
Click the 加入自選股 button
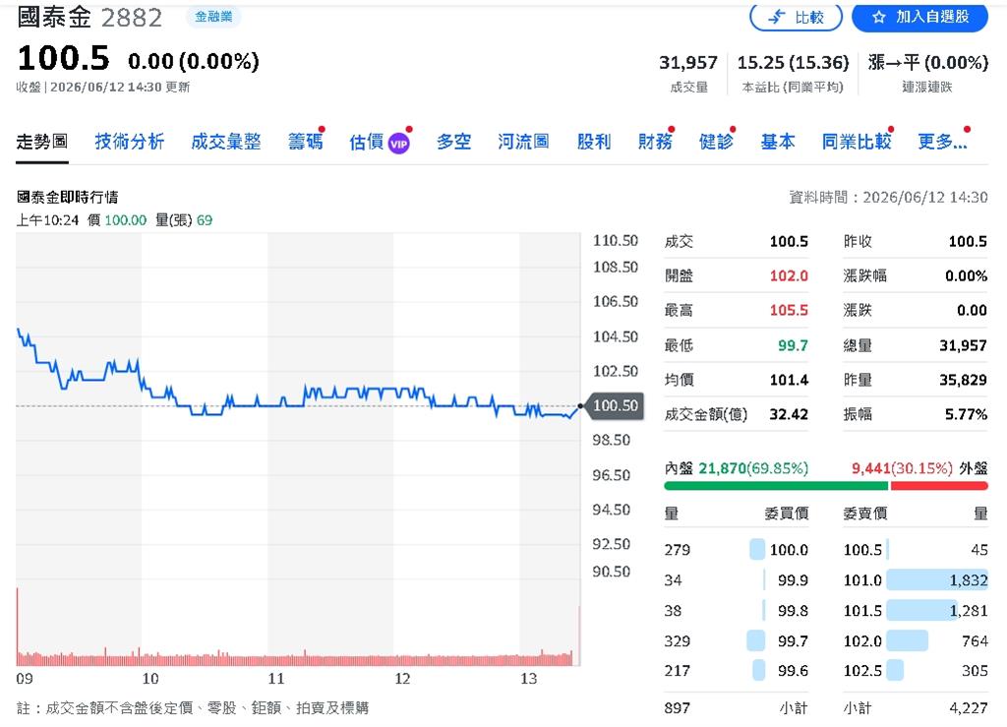[x=919, y=17]
